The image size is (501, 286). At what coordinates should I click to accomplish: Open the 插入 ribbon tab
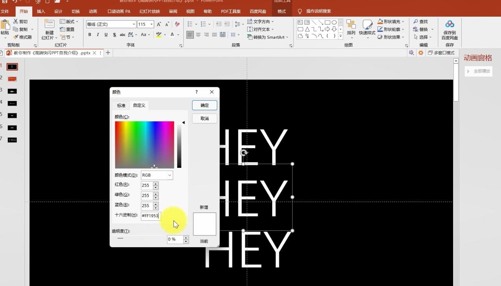tap(40, 11)
